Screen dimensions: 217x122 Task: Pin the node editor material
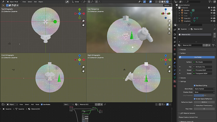point(105,104)
